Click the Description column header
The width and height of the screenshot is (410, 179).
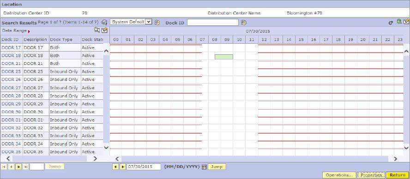click(x=36, y=40)
